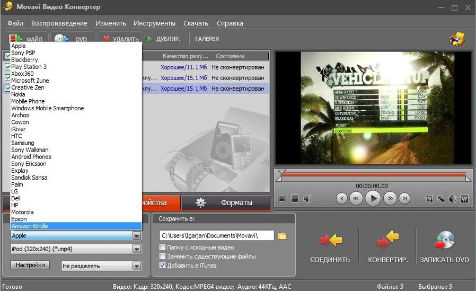Browse output folder with the folder icon
Screen dimensions: 476x291
coord(283,236)
